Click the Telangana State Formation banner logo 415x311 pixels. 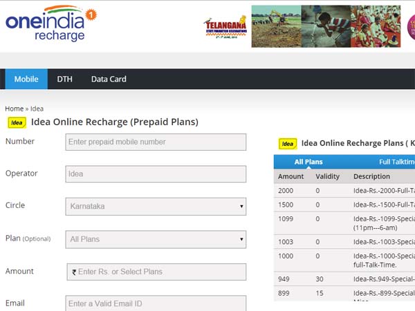[226, 28]
